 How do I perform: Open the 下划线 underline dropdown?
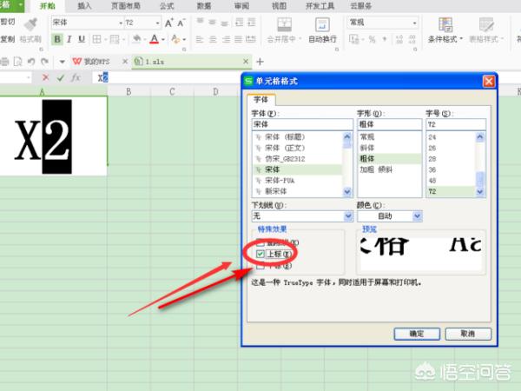(348, 215)
